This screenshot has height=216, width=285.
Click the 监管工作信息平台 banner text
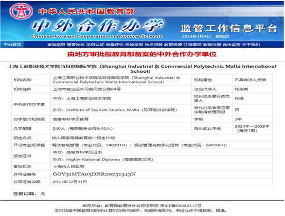pyautogui.click(x=229, y=28)
